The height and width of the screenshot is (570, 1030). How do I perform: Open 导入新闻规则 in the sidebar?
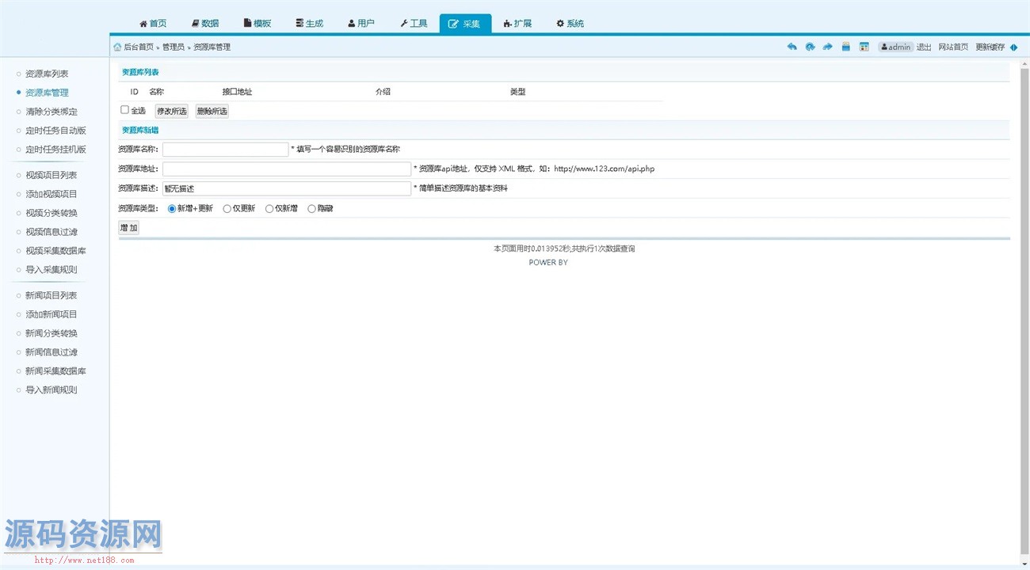51,390
